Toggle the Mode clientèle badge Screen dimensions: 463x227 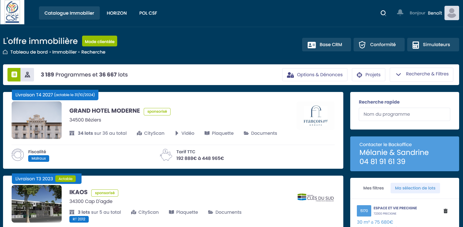pos(100,41)
